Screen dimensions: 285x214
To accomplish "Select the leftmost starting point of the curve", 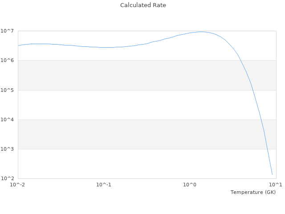I will click(x=18, y=45).
